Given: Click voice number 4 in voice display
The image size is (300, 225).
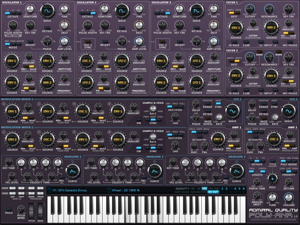Looking at the screenshot, I should pos(235,189).
